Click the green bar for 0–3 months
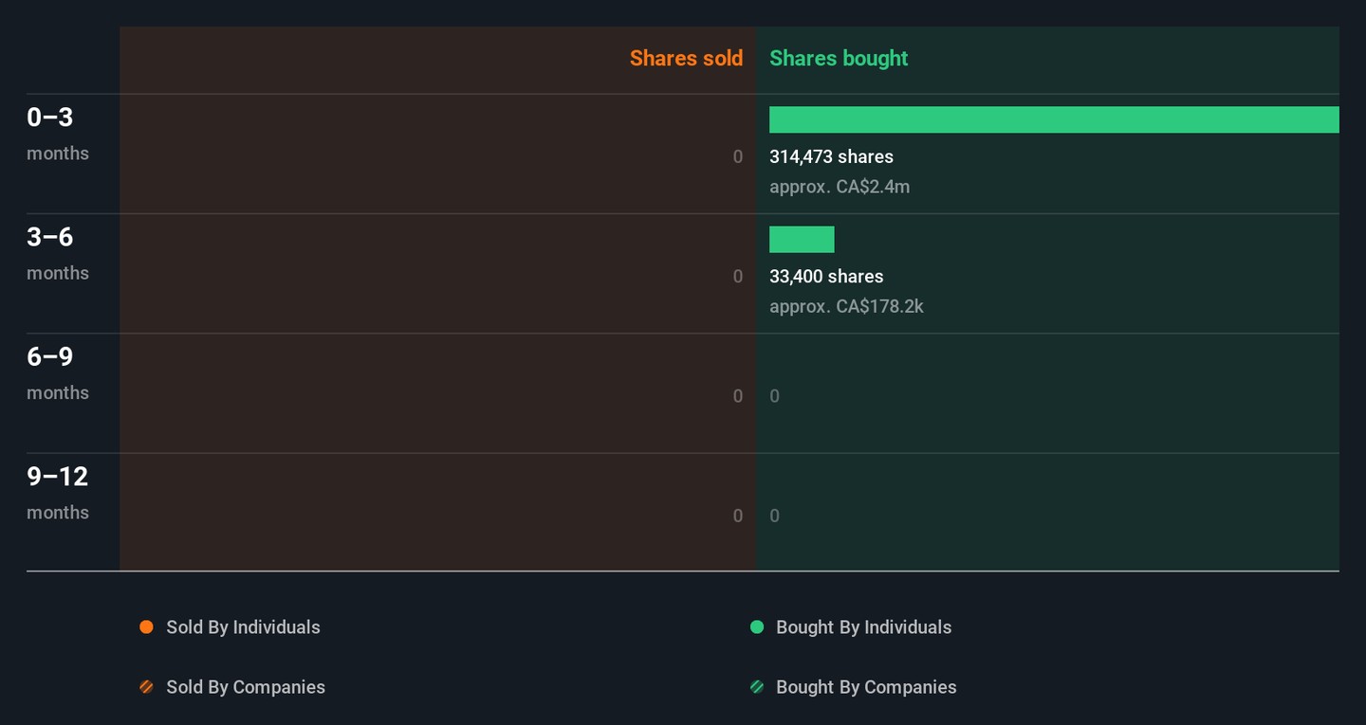 tap(1054, 119)
